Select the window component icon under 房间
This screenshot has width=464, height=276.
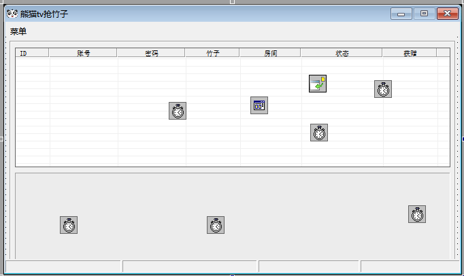(x=259, y=105)
